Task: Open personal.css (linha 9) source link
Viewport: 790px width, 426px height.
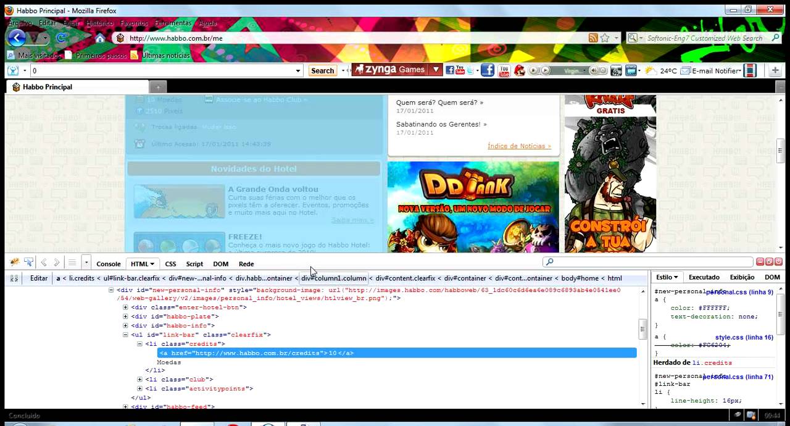Action: point(739,292)
